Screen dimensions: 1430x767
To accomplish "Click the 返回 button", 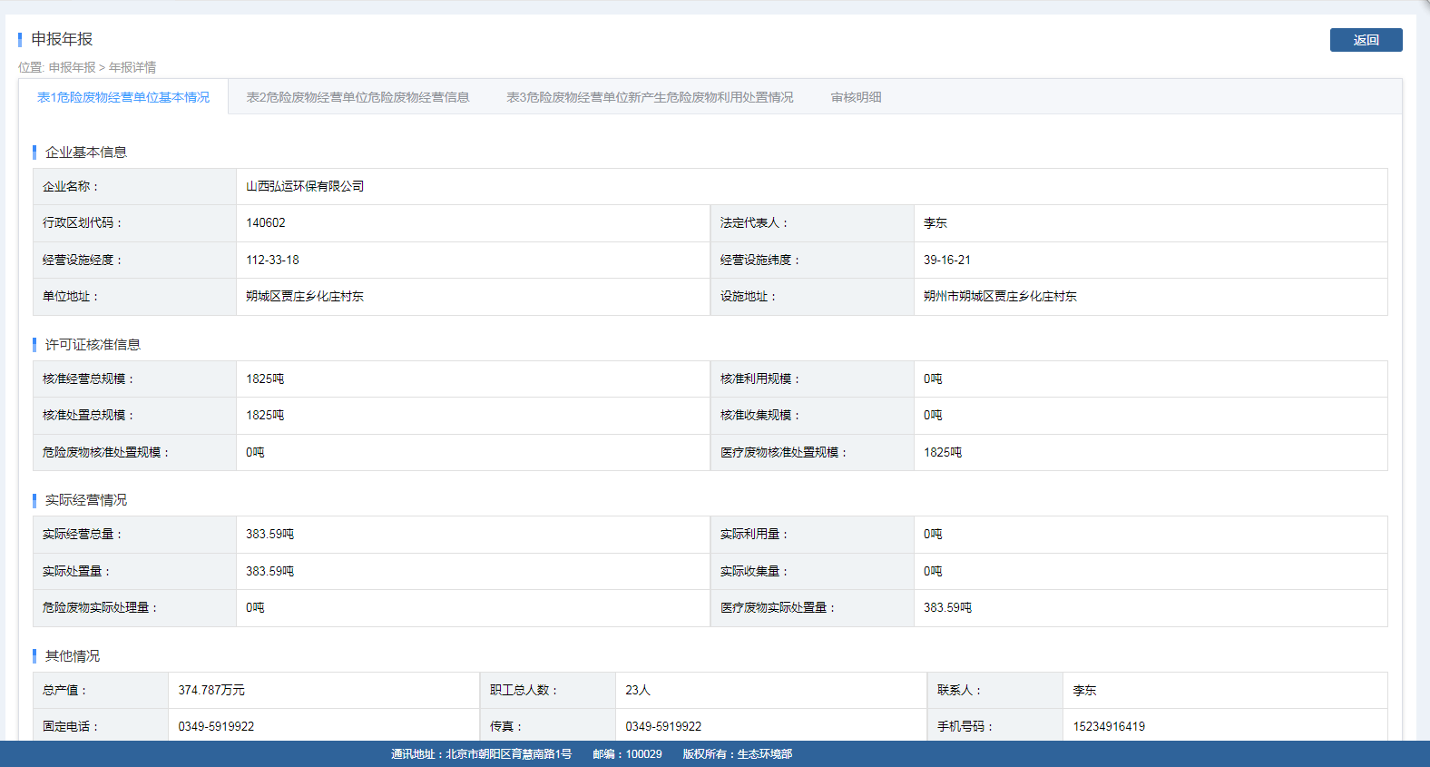I will tap(1366, 40).
